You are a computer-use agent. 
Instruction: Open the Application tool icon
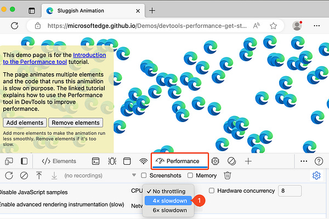pyautogui.click(x=127, y=161)
